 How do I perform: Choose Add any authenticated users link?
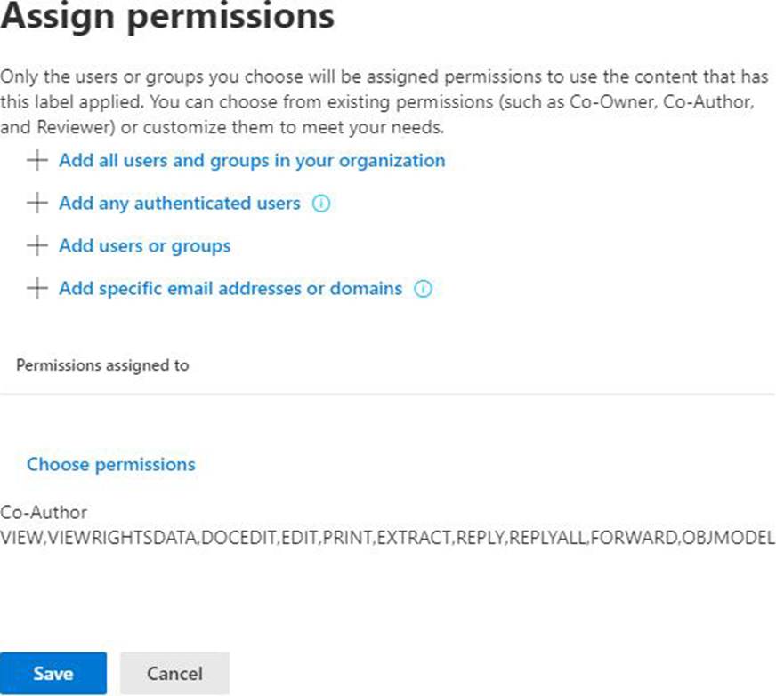179,204
